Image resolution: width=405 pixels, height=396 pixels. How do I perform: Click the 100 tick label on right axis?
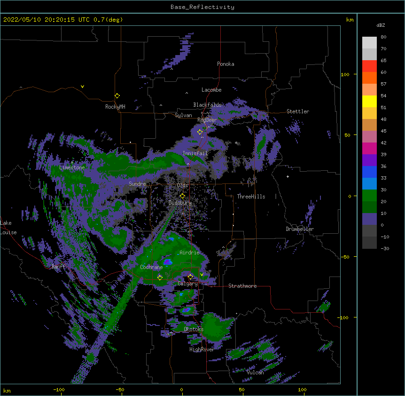coord(345,74)
